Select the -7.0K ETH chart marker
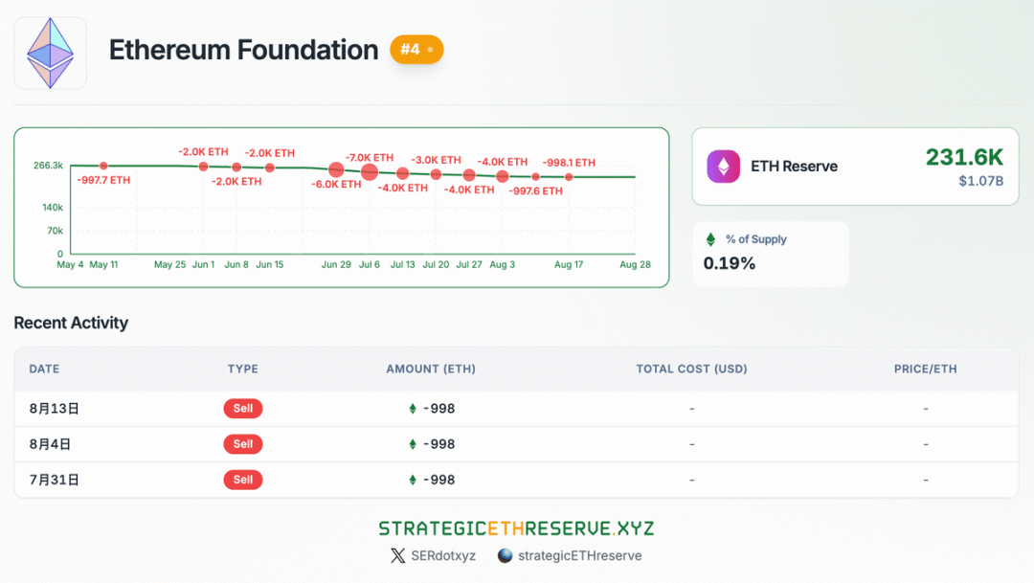This screenshot has height=583, width=1034. [370, 172]
